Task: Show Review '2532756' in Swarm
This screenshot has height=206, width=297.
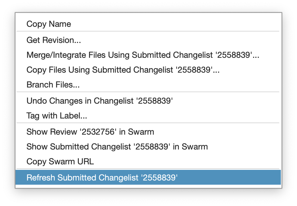Action: 148,132
